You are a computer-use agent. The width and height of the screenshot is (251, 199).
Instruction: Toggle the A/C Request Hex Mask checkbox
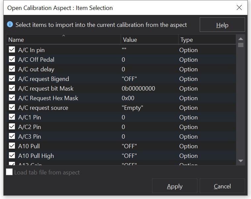point(12,98)
